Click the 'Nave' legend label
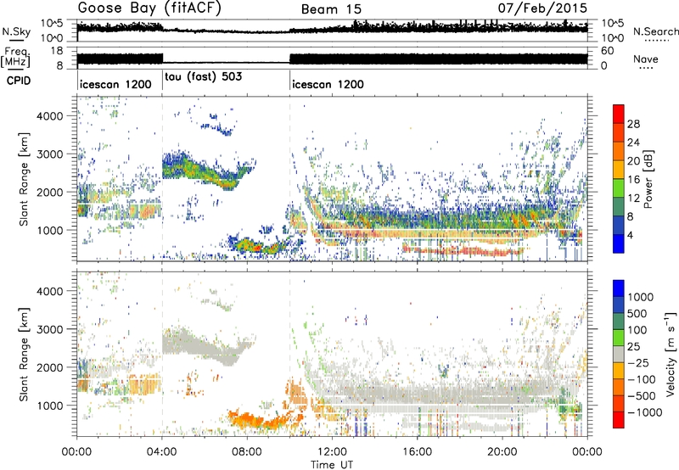This screenshot has height=470, width=679. 645,59
